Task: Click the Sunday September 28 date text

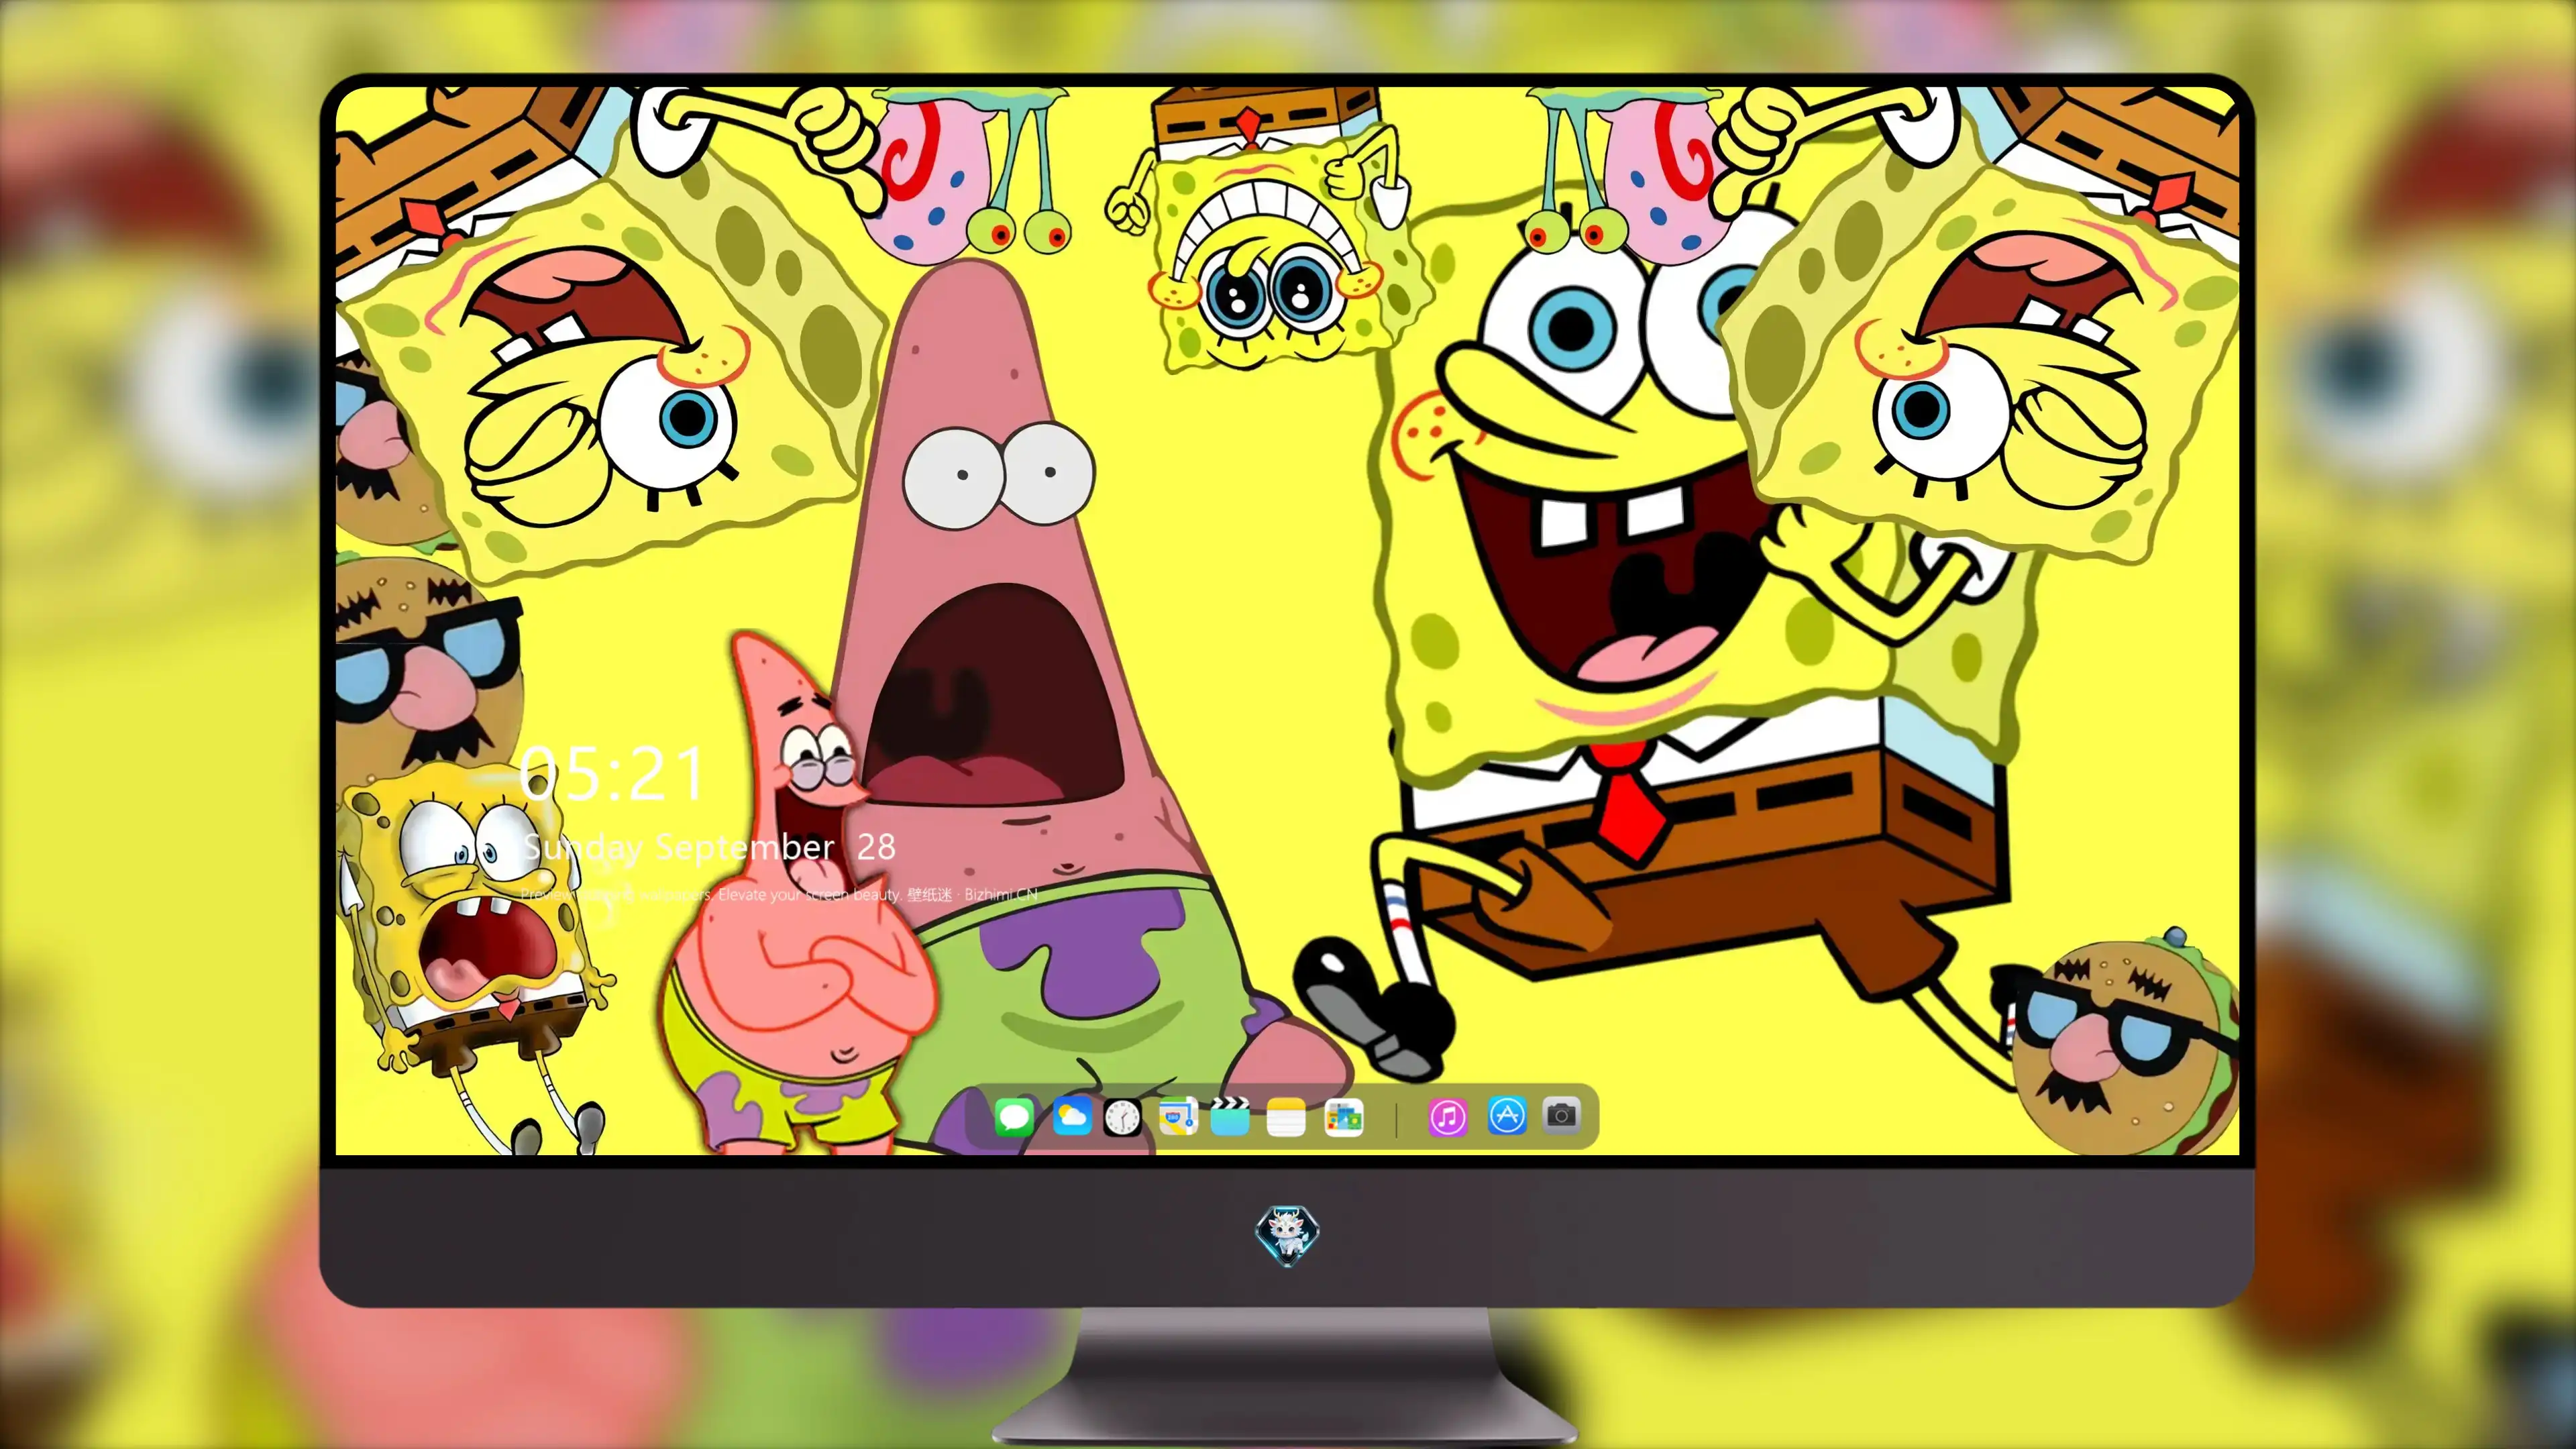Action: point(709,847)
